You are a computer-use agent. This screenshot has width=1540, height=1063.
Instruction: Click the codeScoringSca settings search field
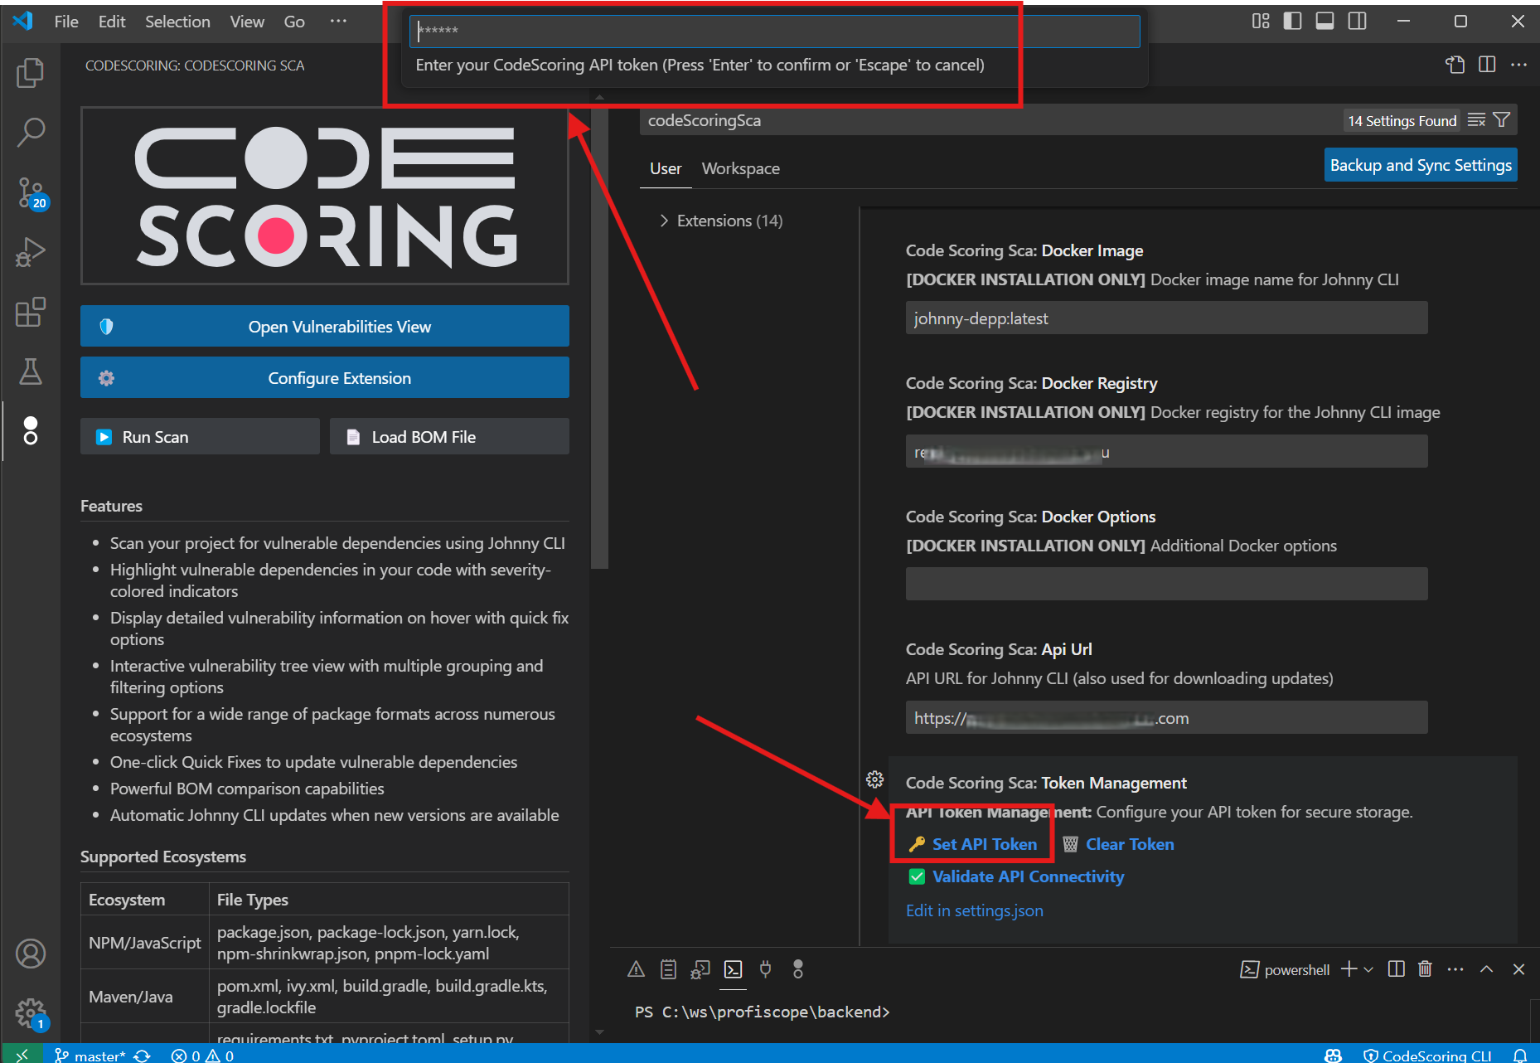990,120
